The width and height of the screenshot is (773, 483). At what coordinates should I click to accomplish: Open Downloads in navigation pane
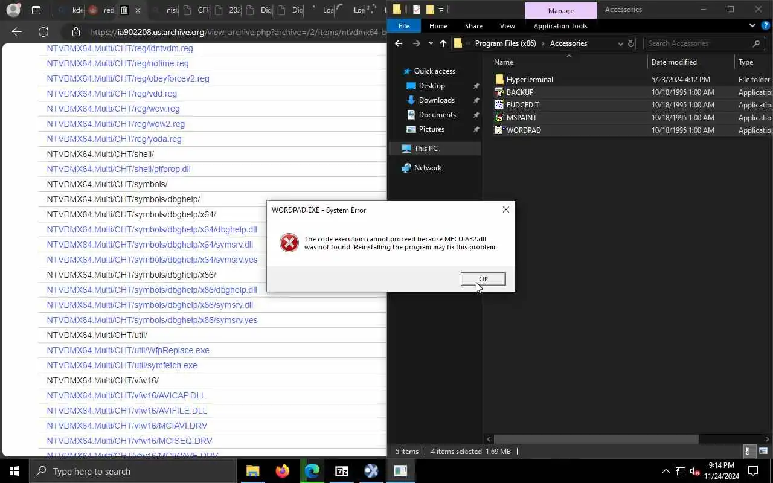click(437, 100)
